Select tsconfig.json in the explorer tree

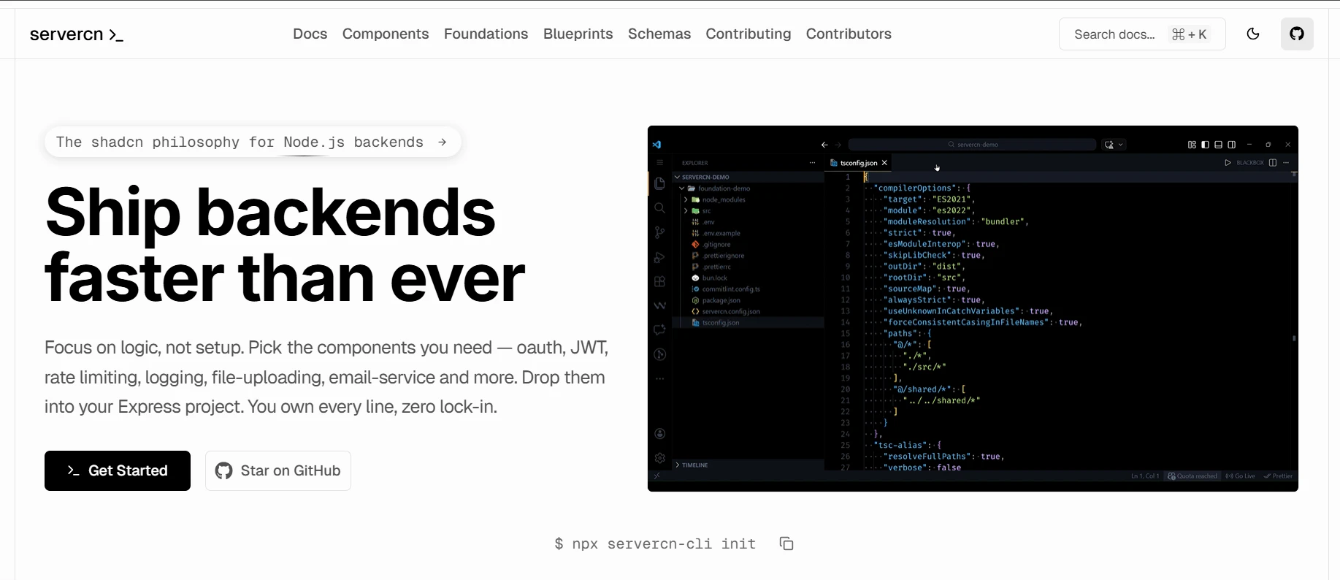748,323
